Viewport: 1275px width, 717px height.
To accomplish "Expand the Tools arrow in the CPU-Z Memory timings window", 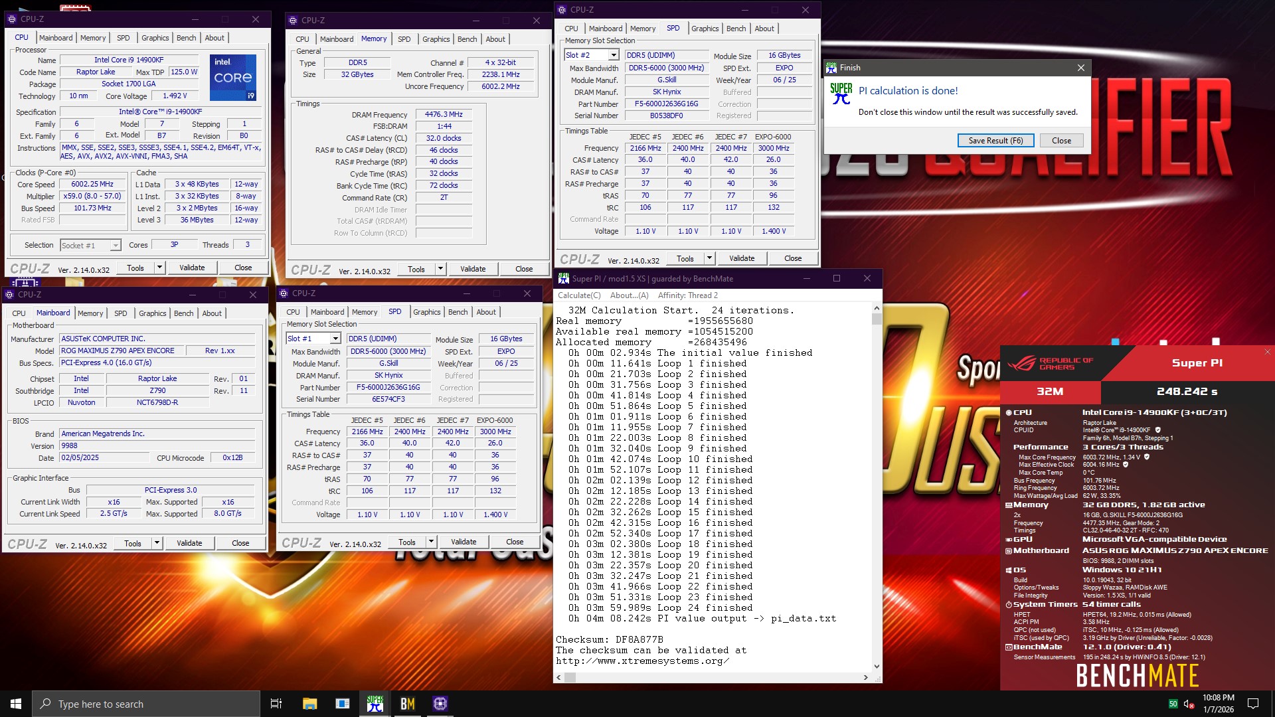I will point(440,269).
